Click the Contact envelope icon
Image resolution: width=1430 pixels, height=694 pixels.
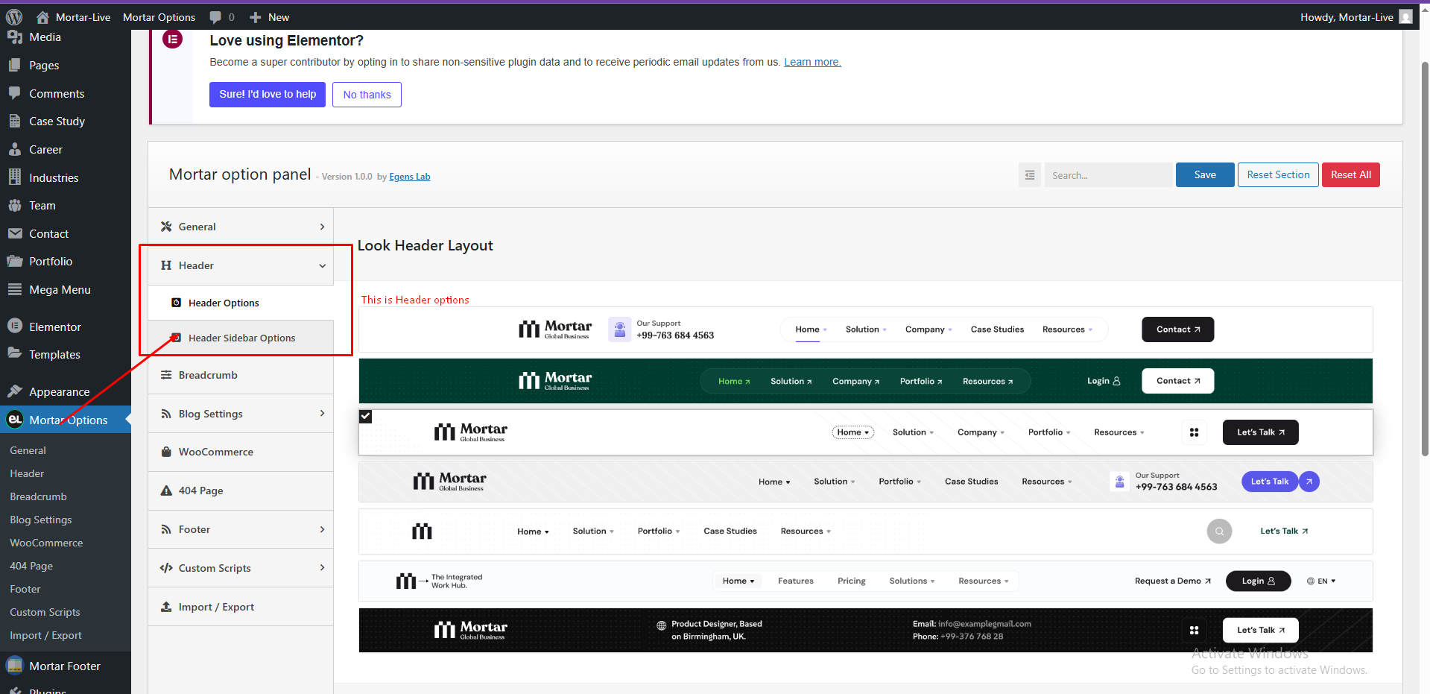click(15, 233)
